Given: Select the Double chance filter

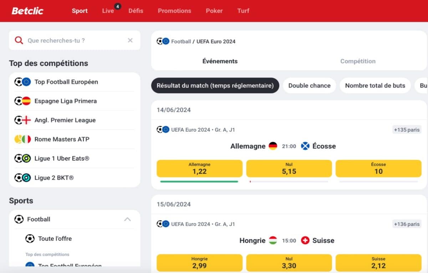Looking at the screenshot, I should tap(309, 86).
